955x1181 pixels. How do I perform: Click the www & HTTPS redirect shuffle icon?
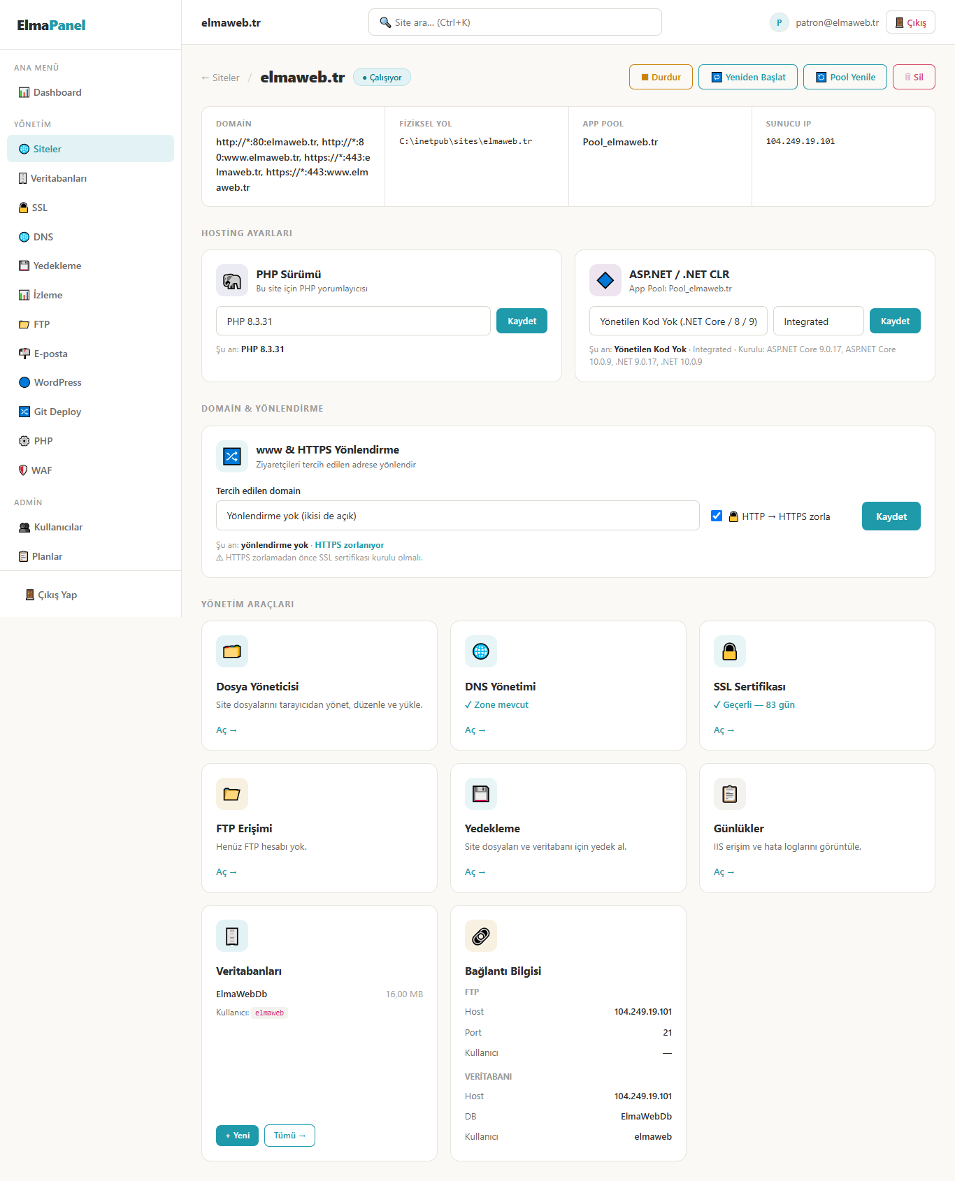(232, 456)
